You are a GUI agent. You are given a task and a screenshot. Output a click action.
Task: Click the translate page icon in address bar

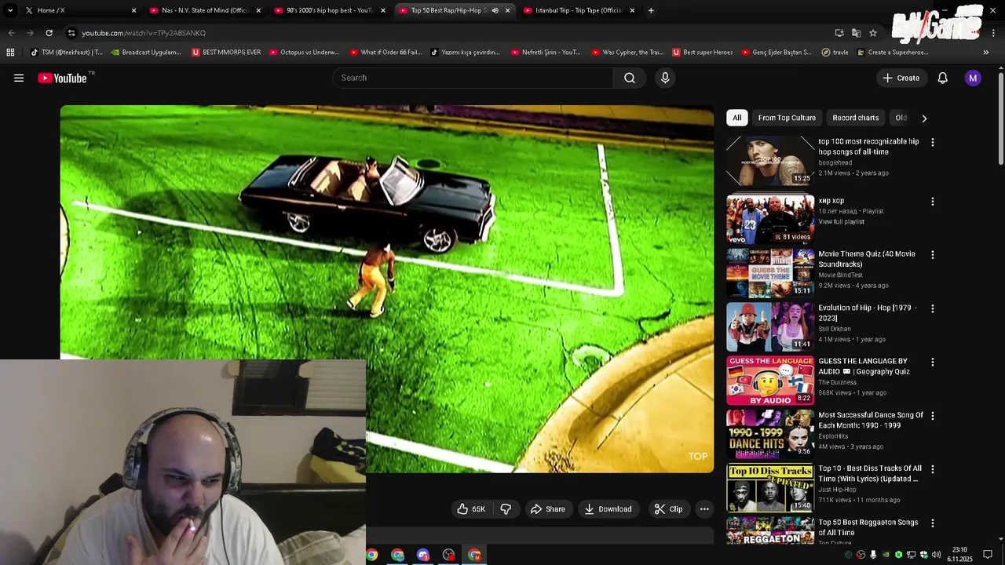pyautogui.click(x=856, y=33)
